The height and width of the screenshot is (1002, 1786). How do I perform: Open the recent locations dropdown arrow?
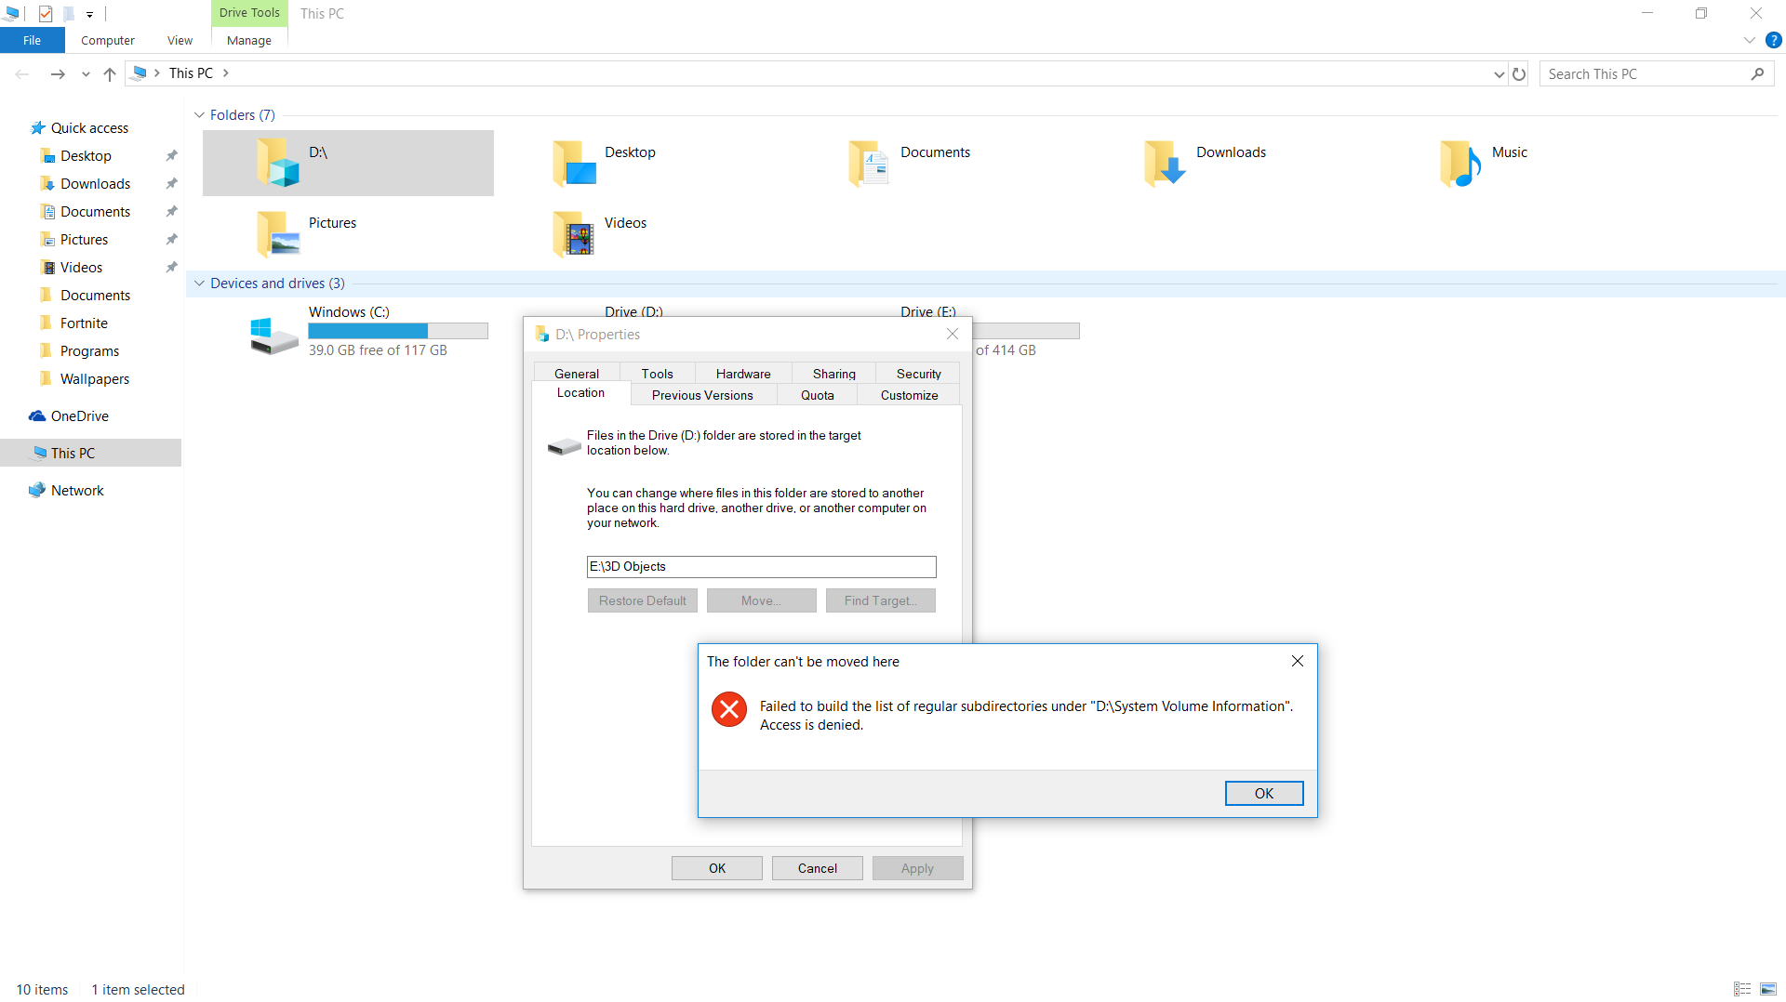click(x=86, y=74)
